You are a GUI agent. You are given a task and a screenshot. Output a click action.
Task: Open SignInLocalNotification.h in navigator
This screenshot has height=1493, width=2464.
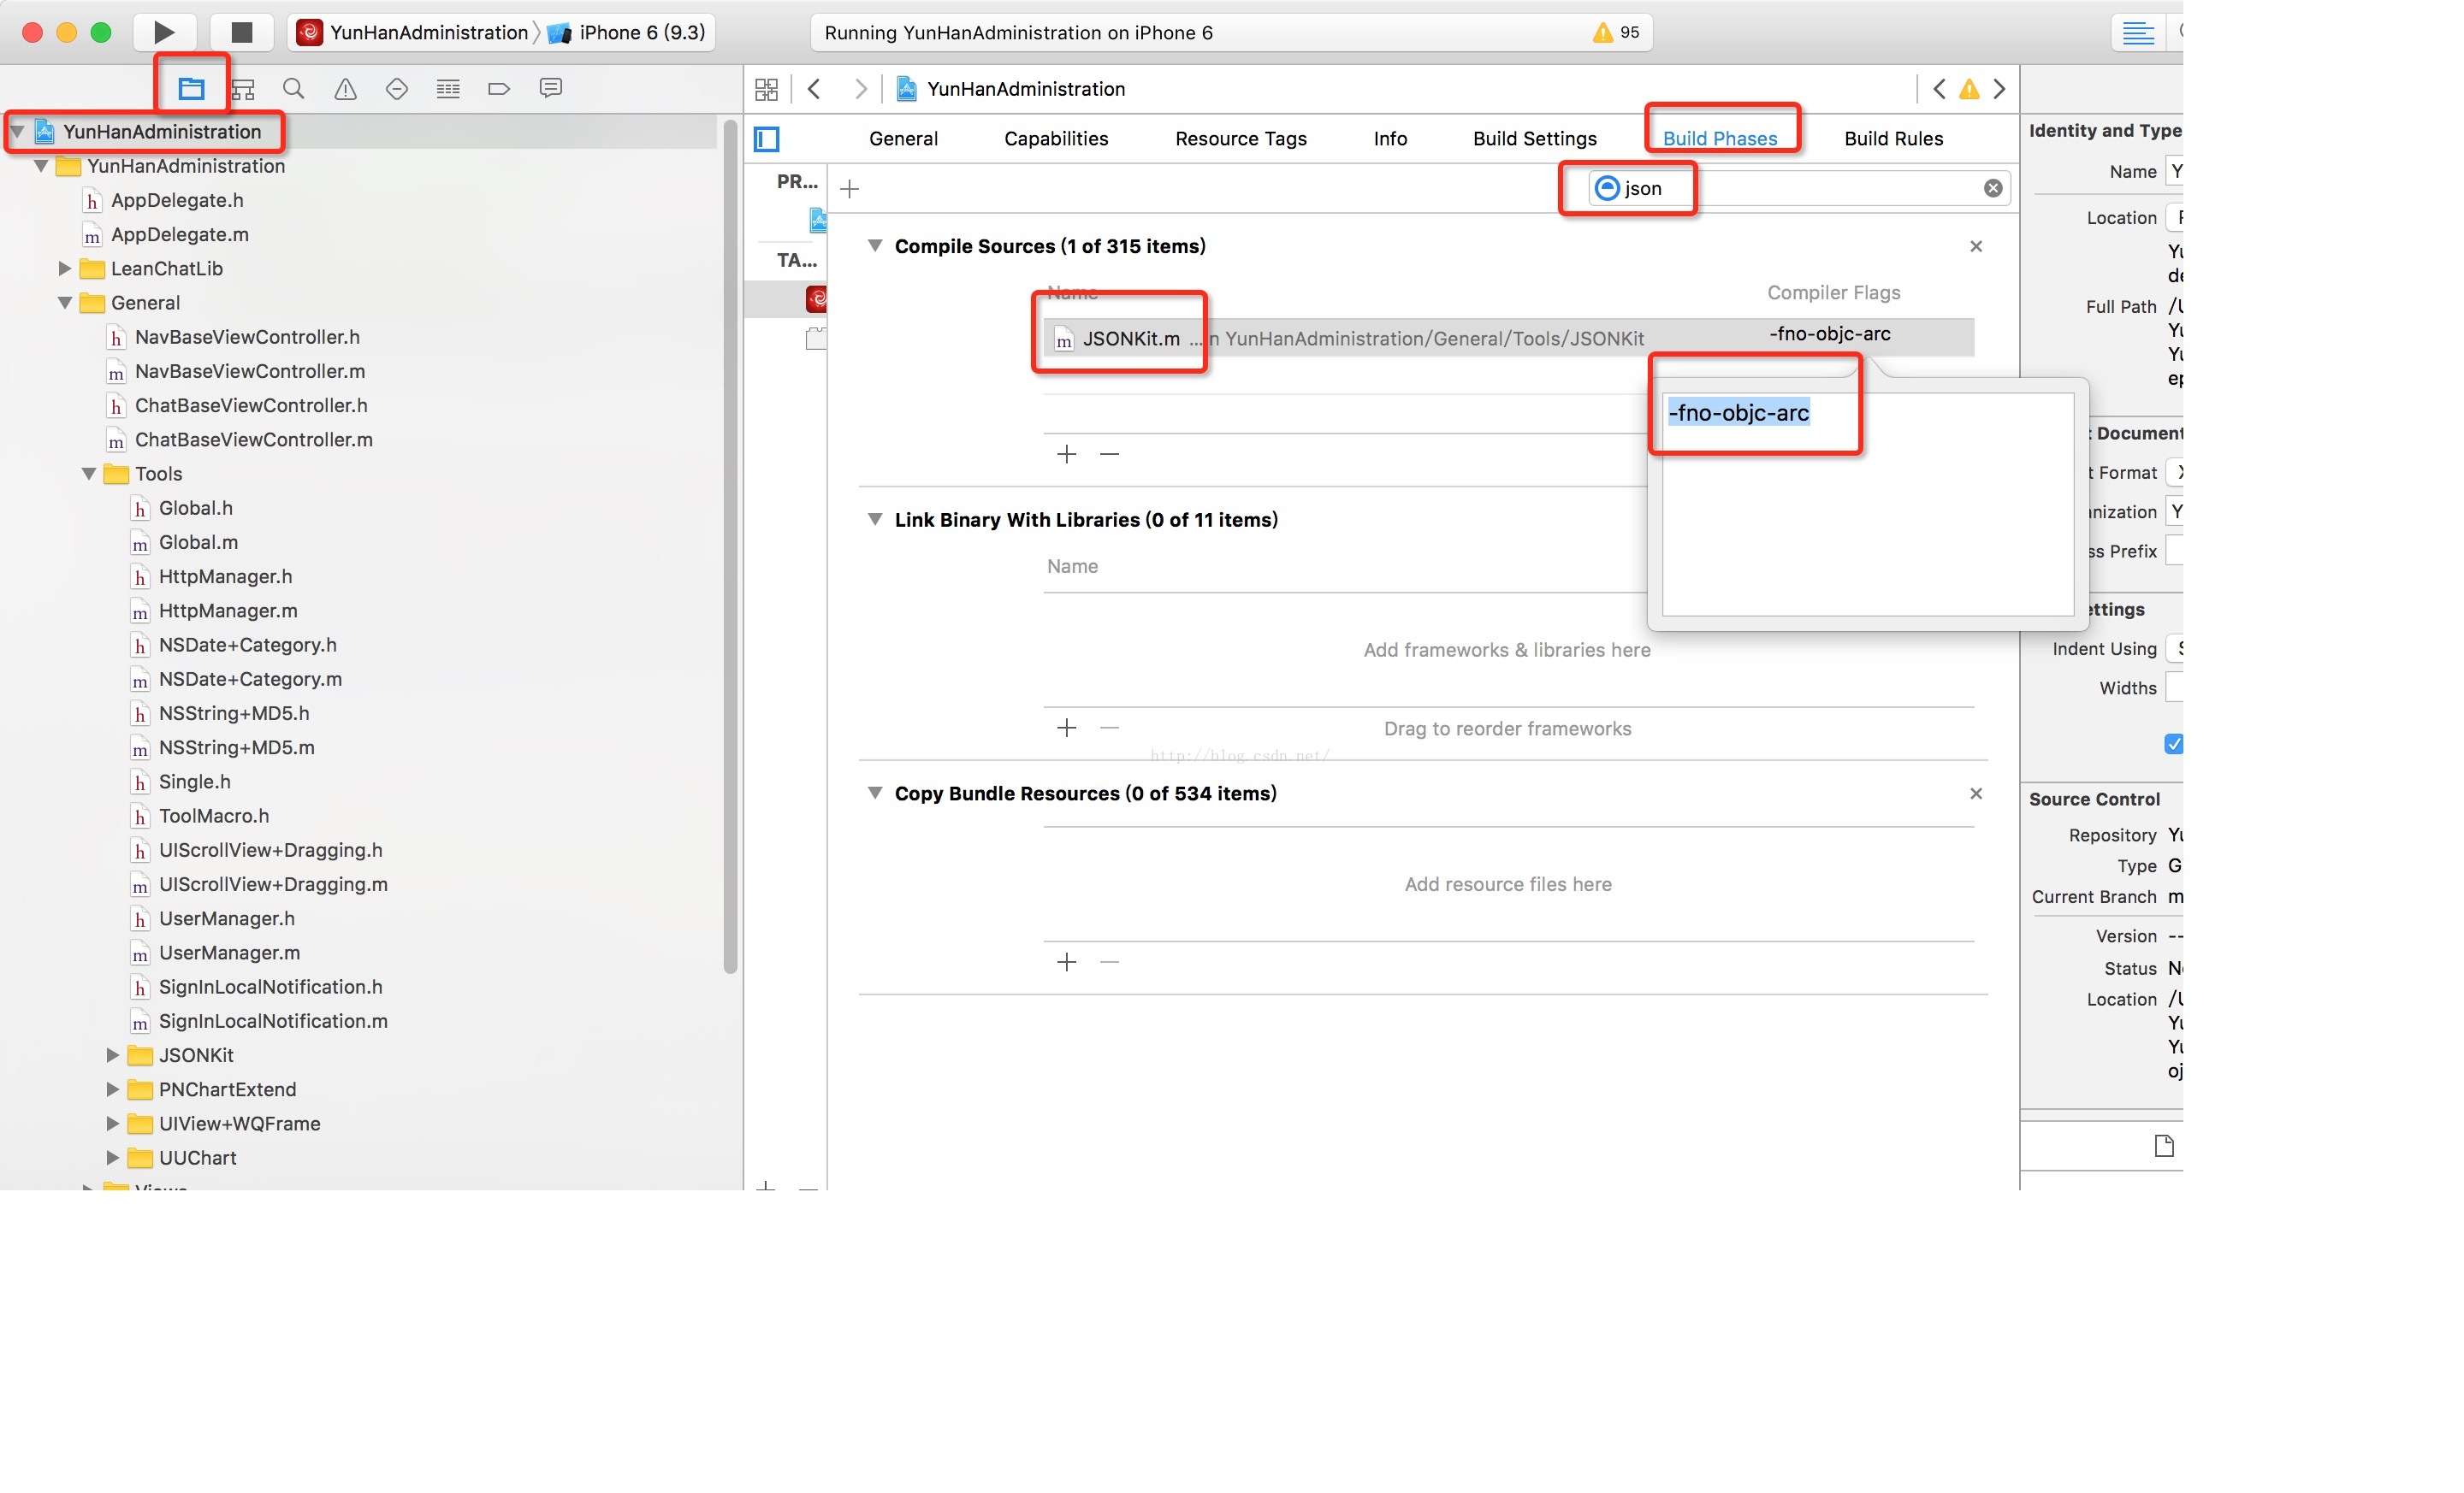point(270,986)
